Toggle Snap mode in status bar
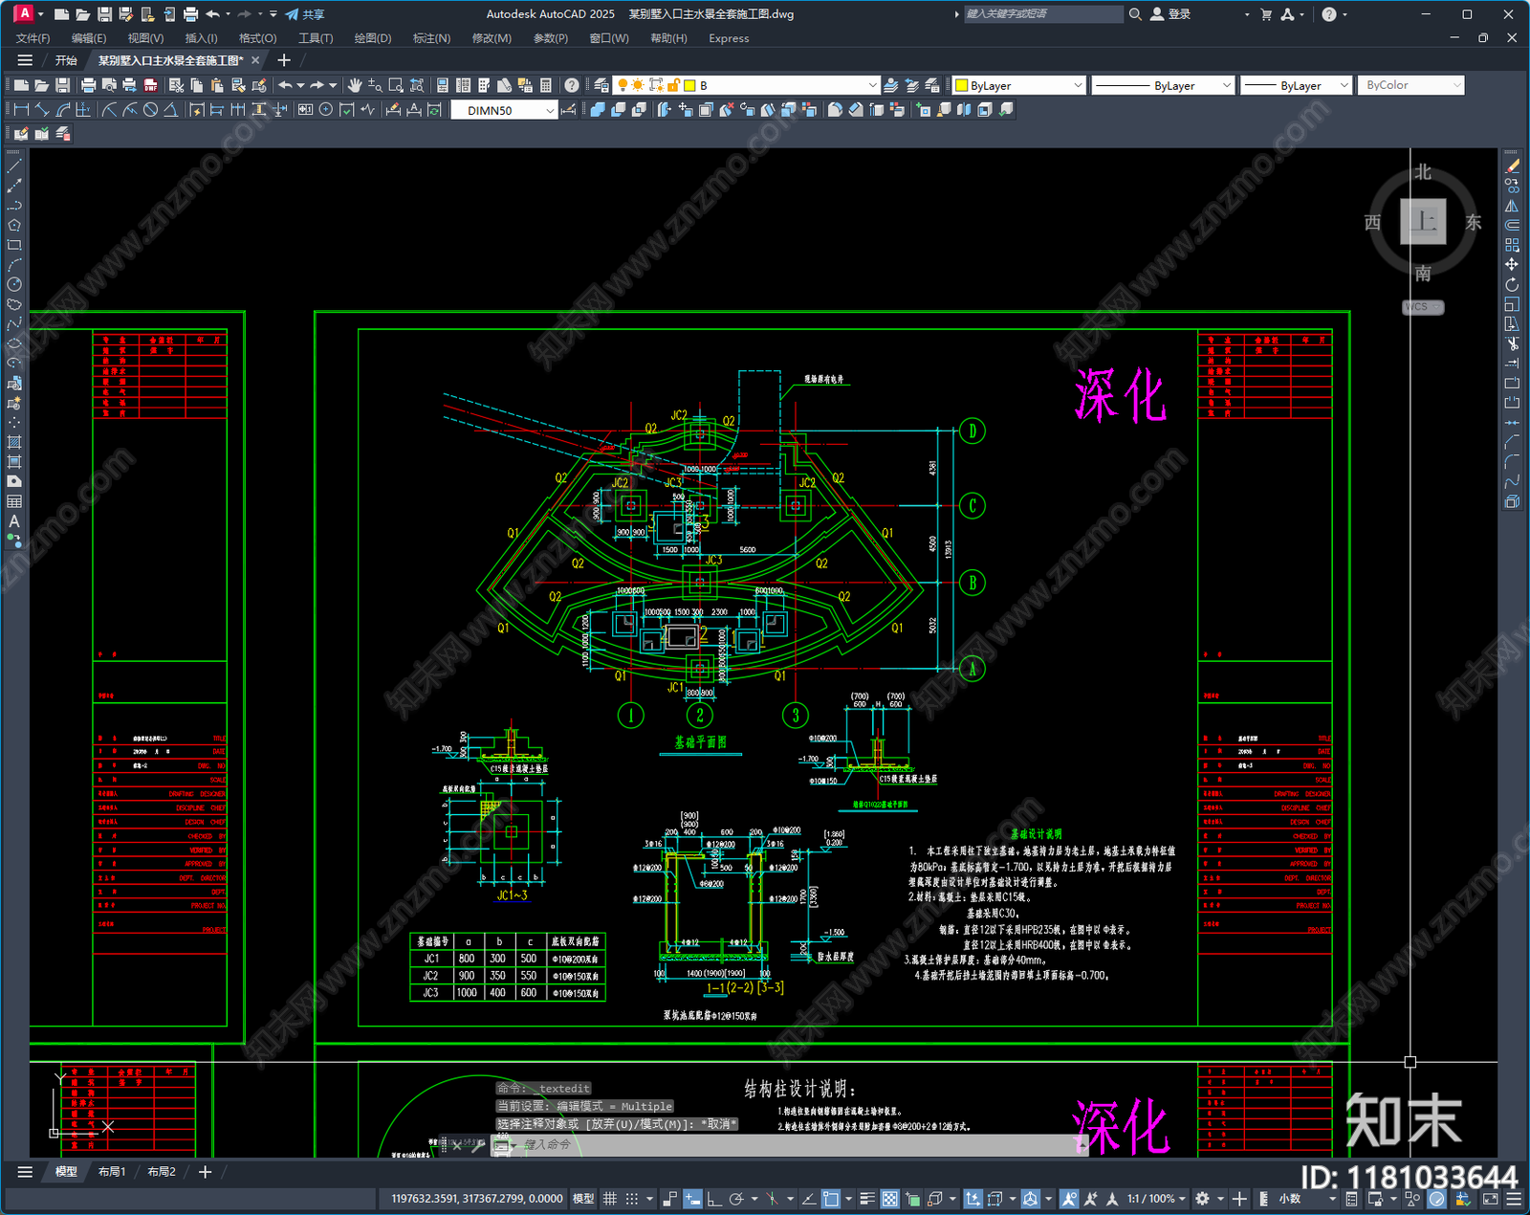The width and height of the screenshot is (1530, 1215). tap(632, 1199)
